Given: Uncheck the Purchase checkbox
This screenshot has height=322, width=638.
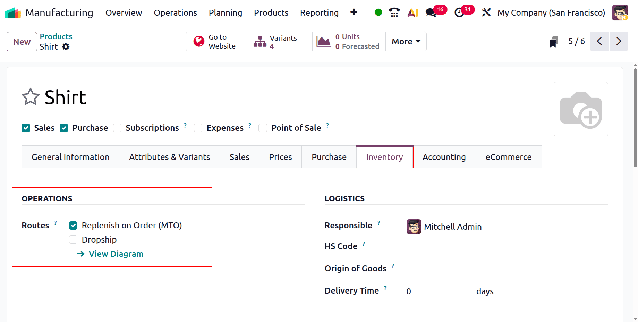Looking at the screenshot, I should point(64,128).
